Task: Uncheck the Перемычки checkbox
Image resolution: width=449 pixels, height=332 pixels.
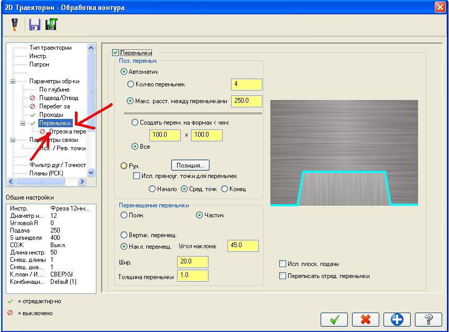Action: click(x=115, y=53)
